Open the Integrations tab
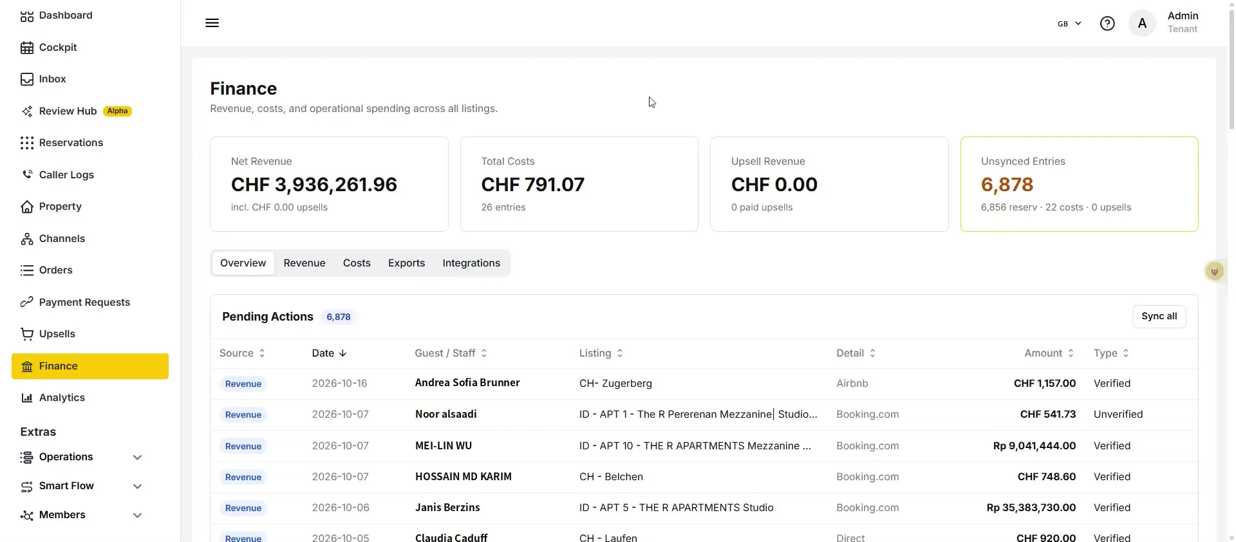The height and width of the screenshot is (542, 1236). coord(471,263)
